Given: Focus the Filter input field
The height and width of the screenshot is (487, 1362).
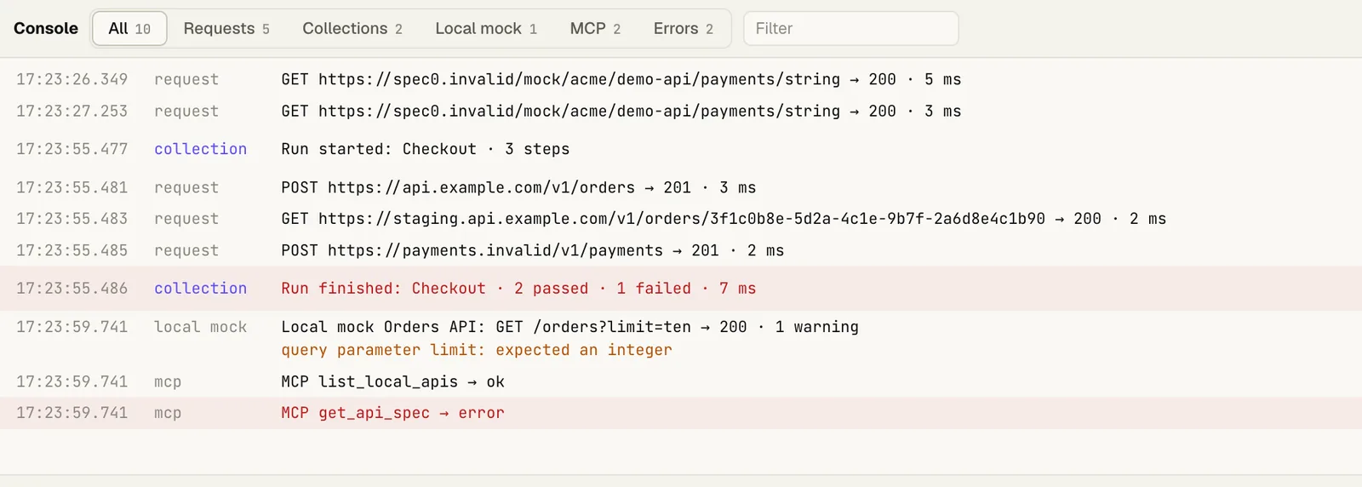Looking at the screenshot, I should pyautogui.click(x=851, y=28).
